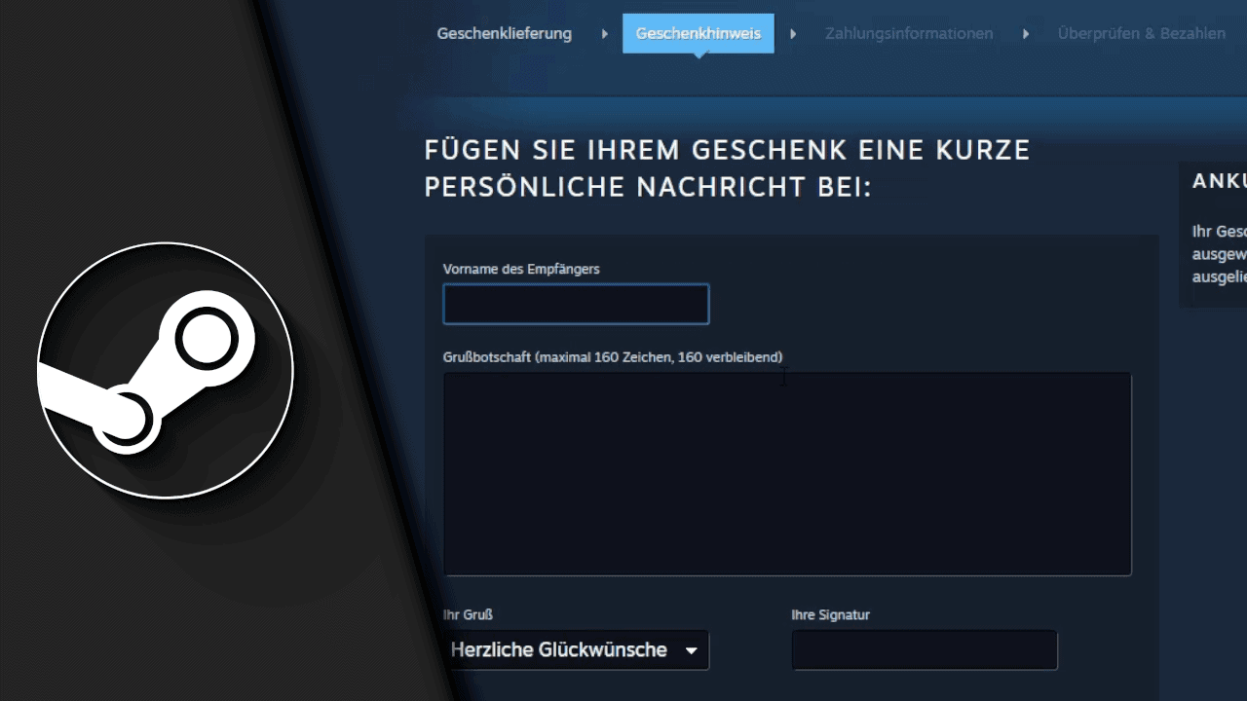This screenshot has width=1247, height=701.
Task: Click the Ihre Signatur input field
Action: [925, 650]
